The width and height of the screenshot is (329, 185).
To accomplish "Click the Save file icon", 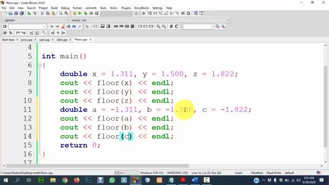I will (x=16, y=13).
